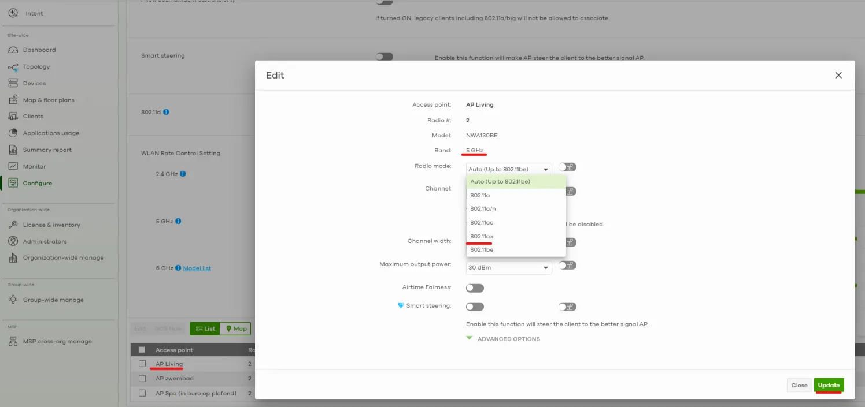Click the MSP cross-org manage icon
Viewport: 865px width, 407px height.
[13, 342]
